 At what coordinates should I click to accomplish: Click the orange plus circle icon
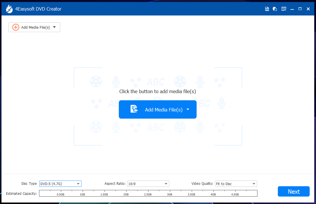tap(16, 27)
